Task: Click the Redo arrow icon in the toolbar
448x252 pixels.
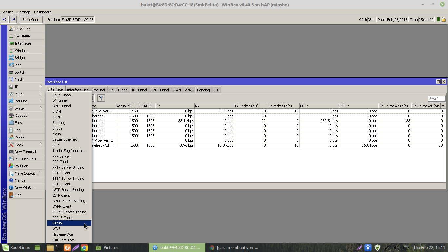Action: (13, 20)
